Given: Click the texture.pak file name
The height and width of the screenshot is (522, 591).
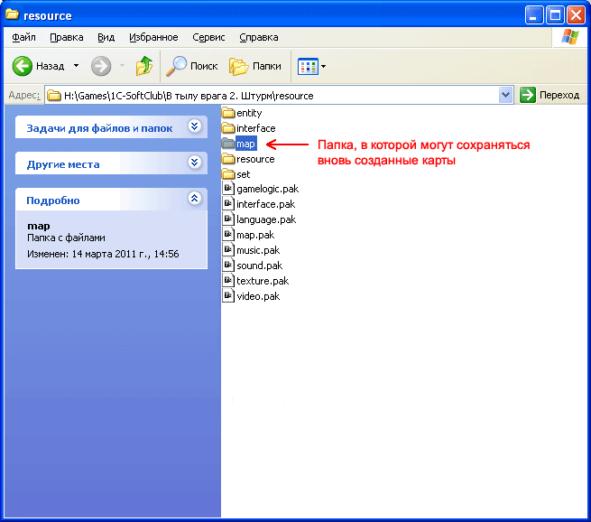Looking at the screenshot, I should coord(263,281).
